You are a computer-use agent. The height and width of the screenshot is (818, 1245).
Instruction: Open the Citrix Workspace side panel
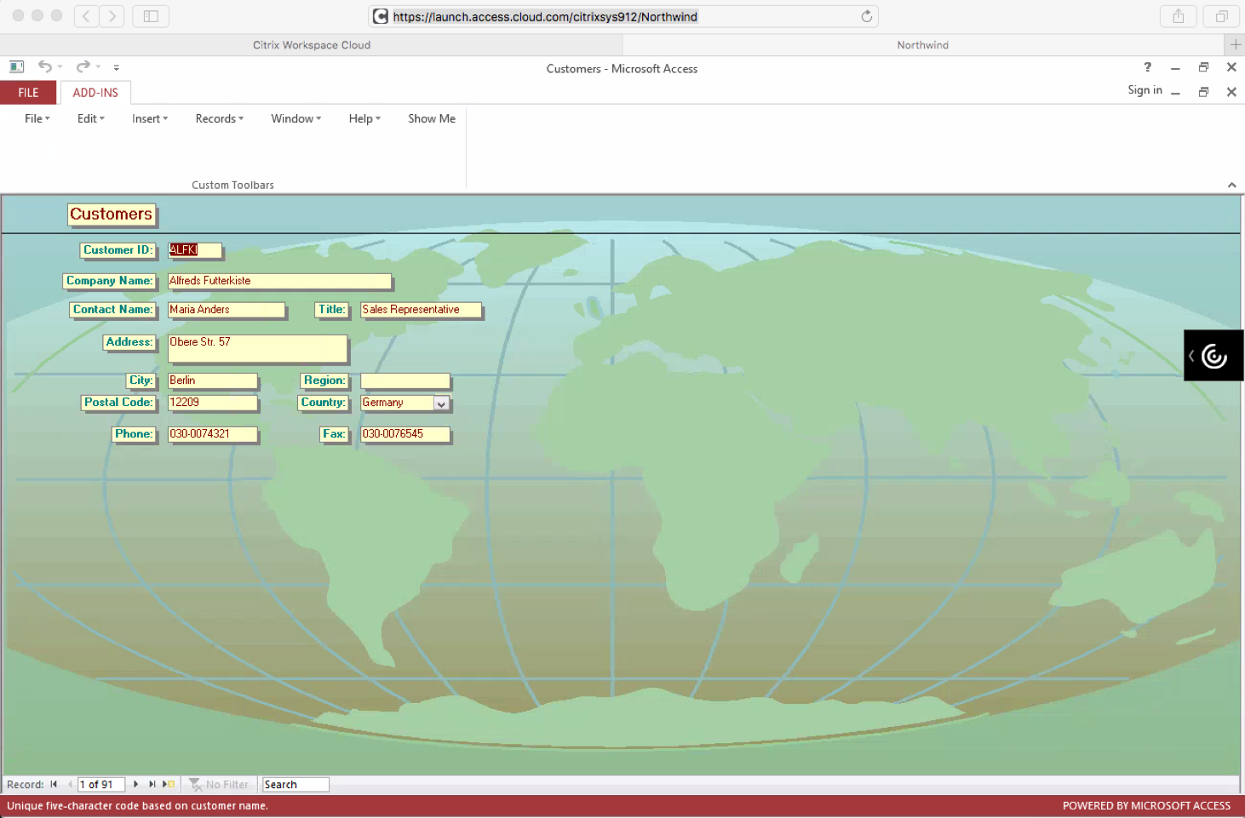coord(1213,355)
